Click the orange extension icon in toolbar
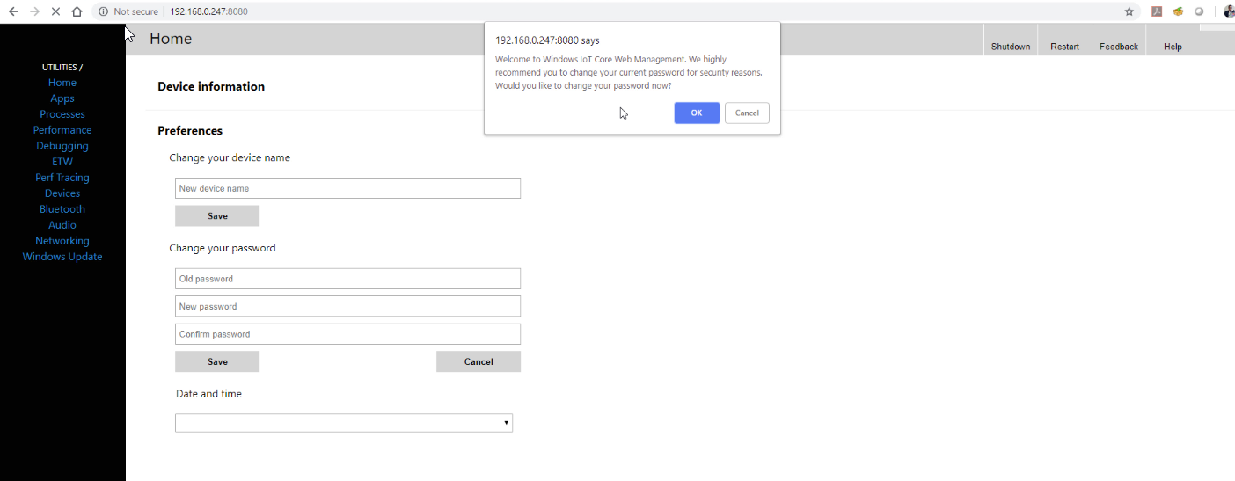The image size is (1235, 481). tap(1178, 11)
